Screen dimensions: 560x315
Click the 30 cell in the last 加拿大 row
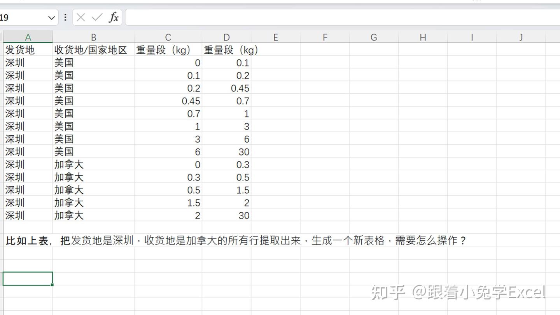click(226, 215)
